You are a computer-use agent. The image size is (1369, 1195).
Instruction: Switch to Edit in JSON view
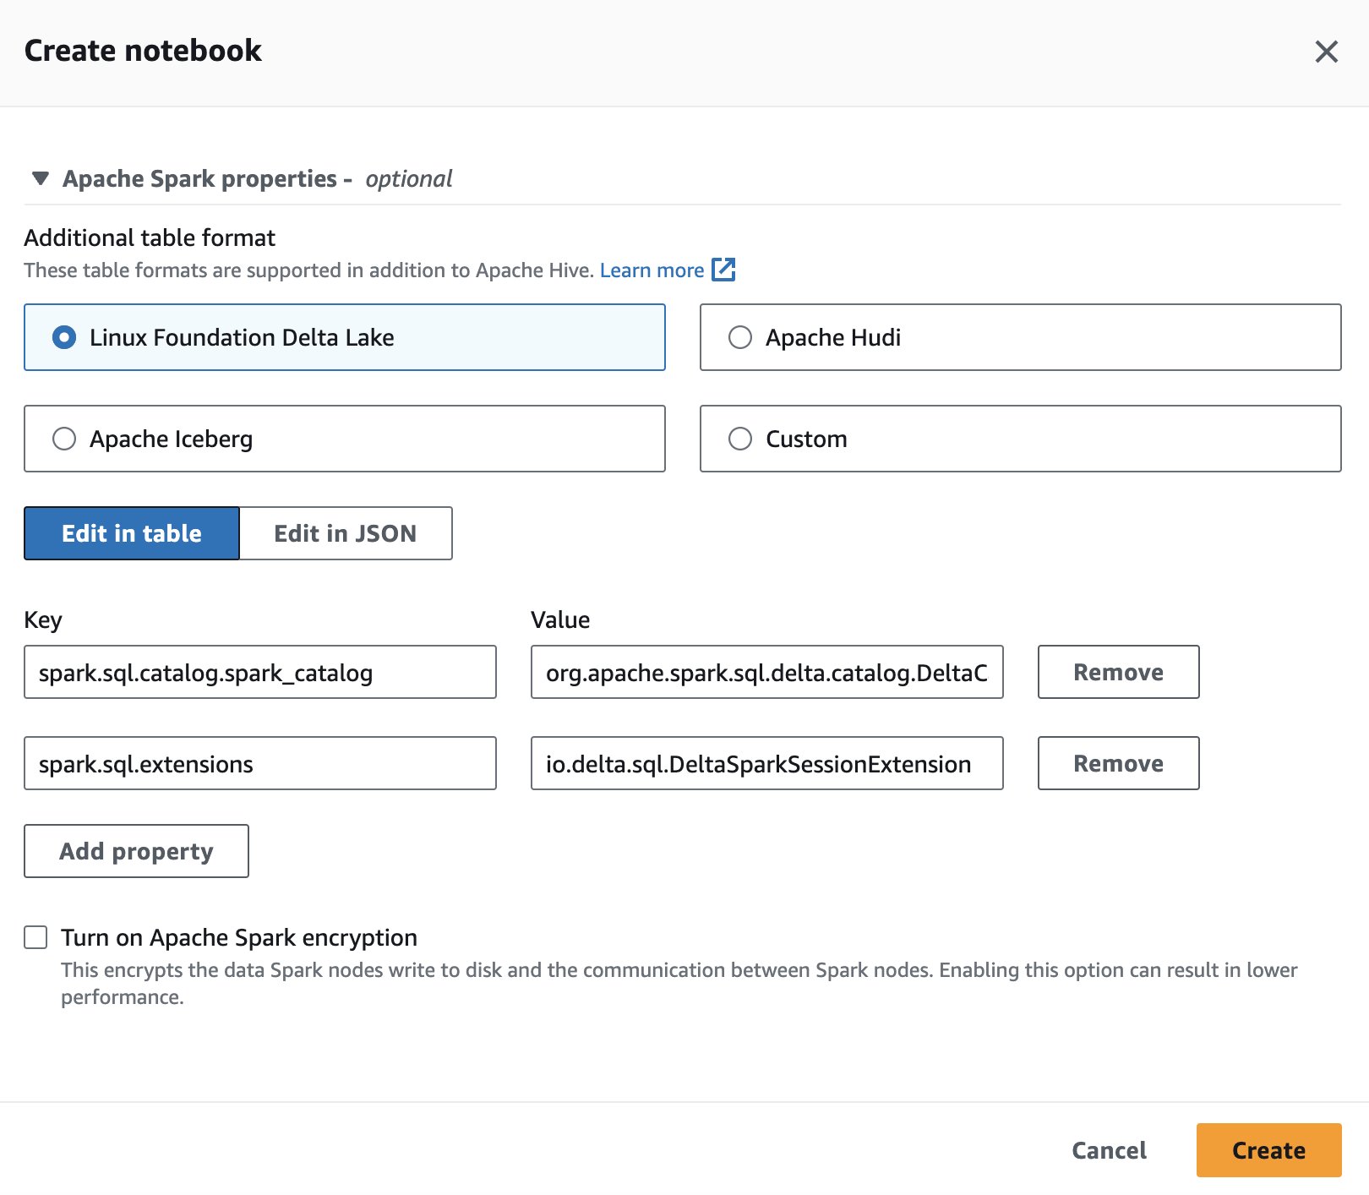346,533
